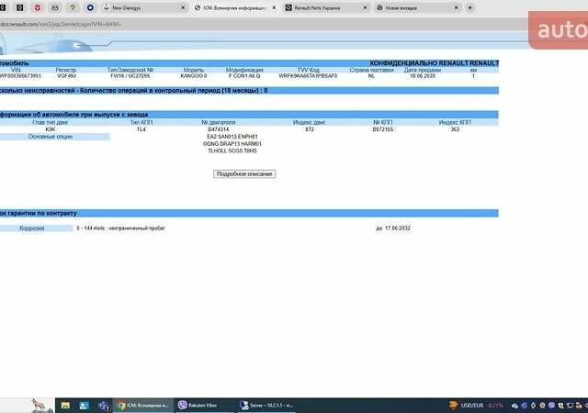Viewport: 588px width, 413px height.
Task: Open File Explorer from the taskbar
Action: click(x=65, y=406)
